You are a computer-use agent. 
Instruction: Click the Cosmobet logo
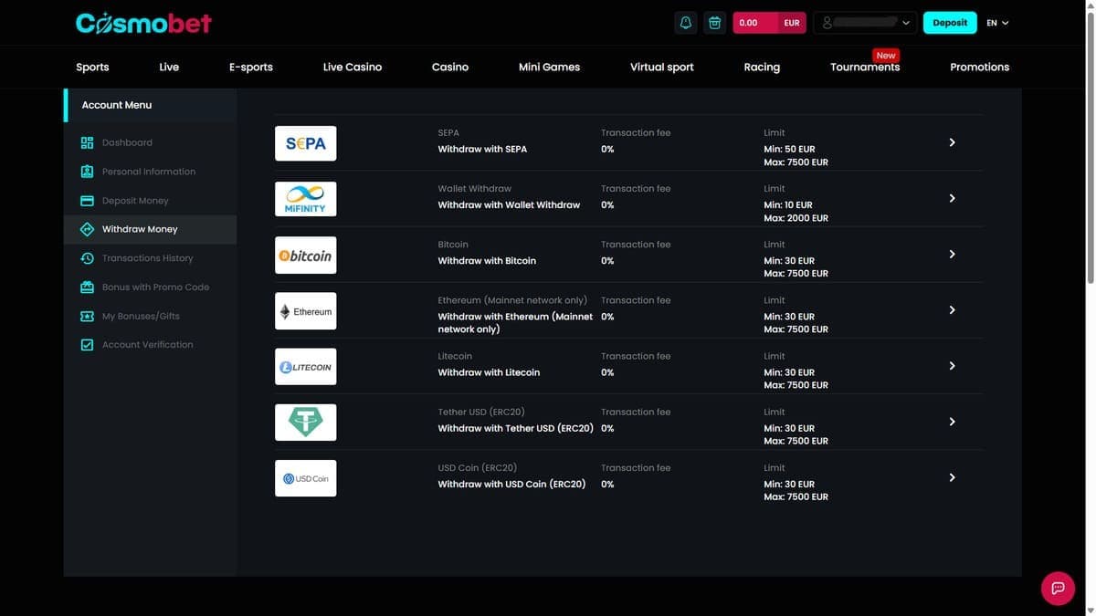pos(143,23)
